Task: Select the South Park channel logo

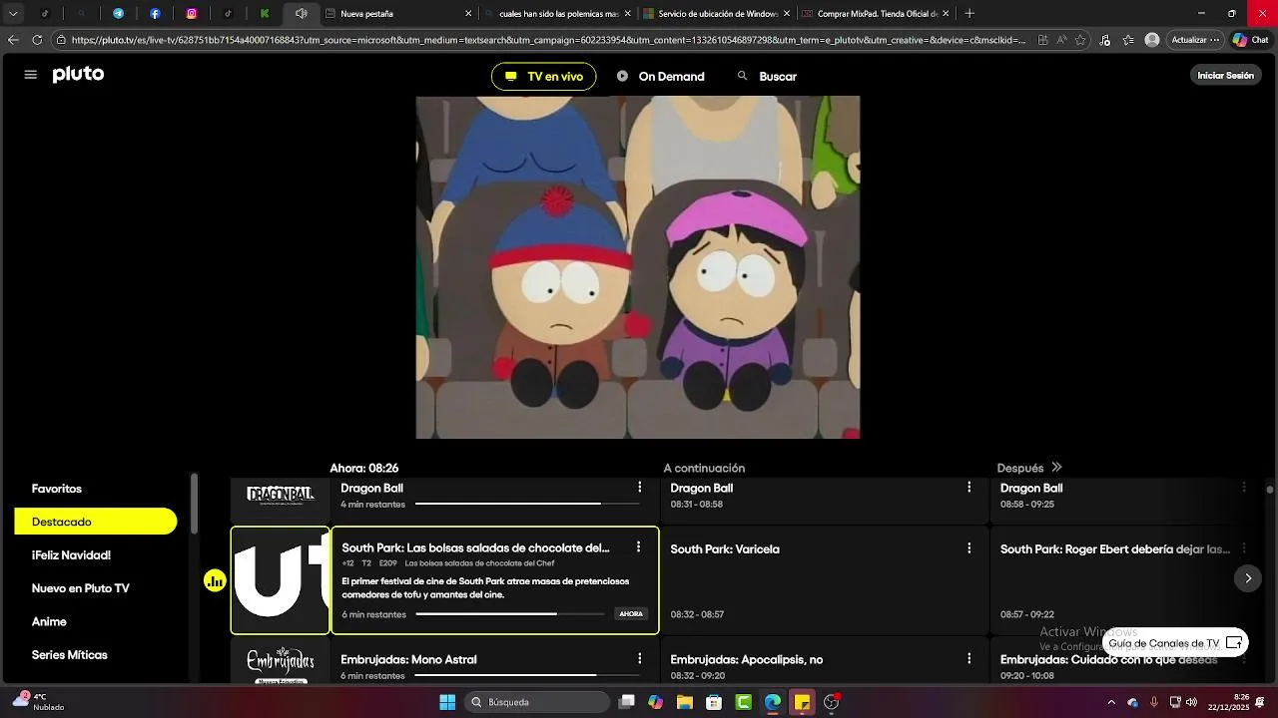Action: (281, 580)
